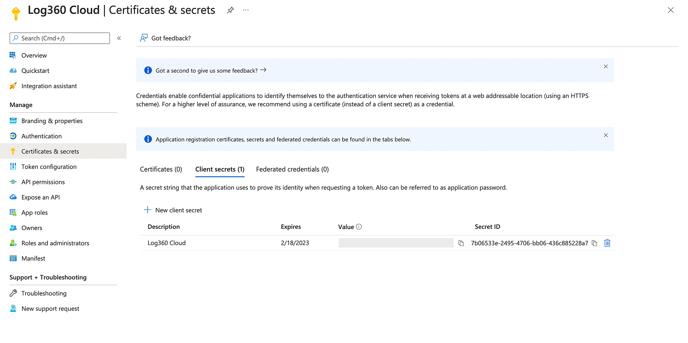Pin the Certificates & secrets blade

point(230,10)
